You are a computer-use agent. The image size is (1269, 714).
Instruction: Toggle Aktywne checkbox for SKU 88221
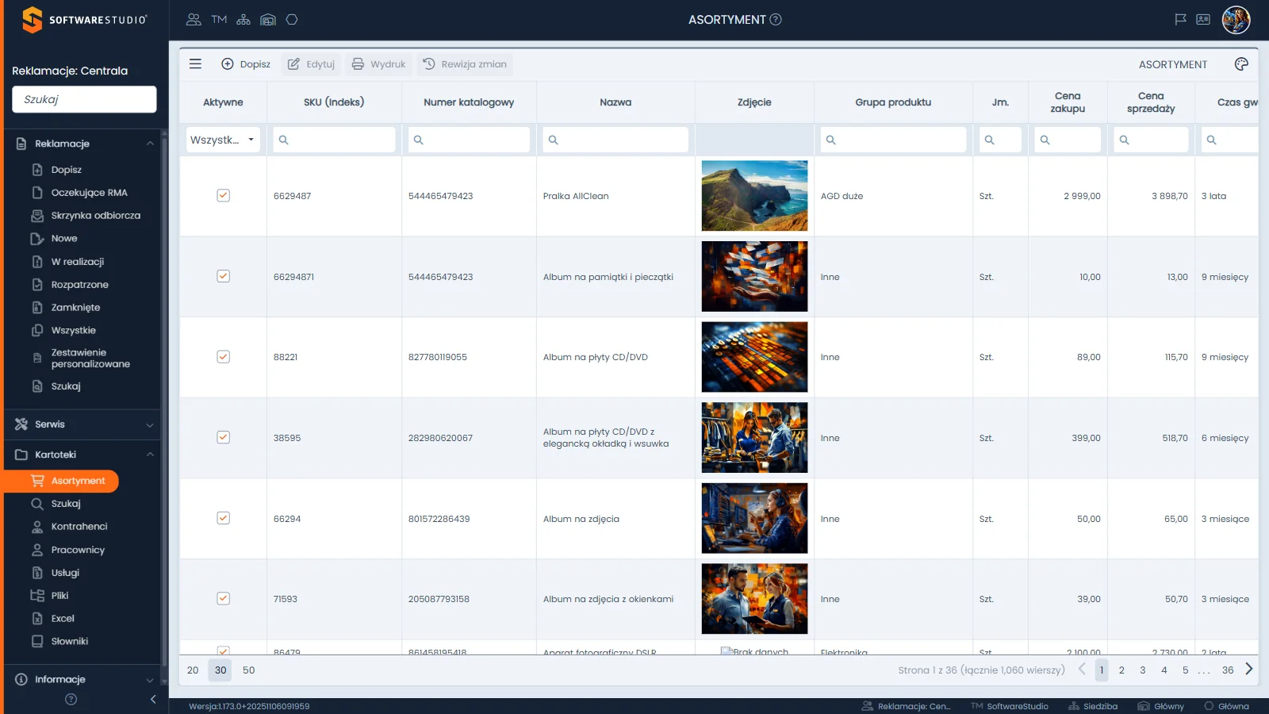(224, 357)
